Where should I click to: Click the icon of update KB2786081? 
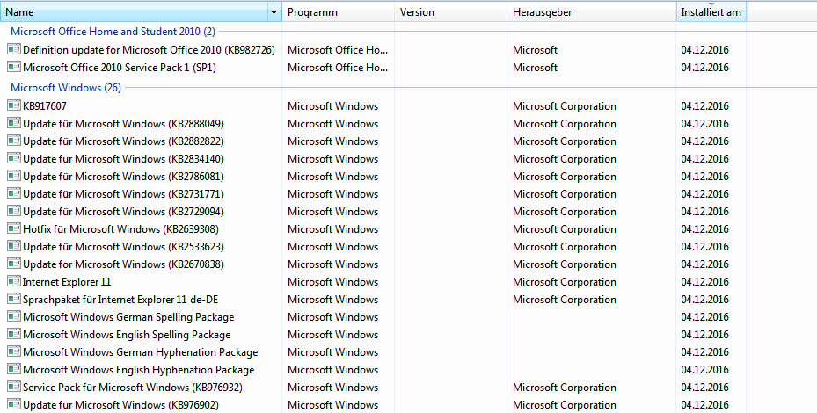14,176
